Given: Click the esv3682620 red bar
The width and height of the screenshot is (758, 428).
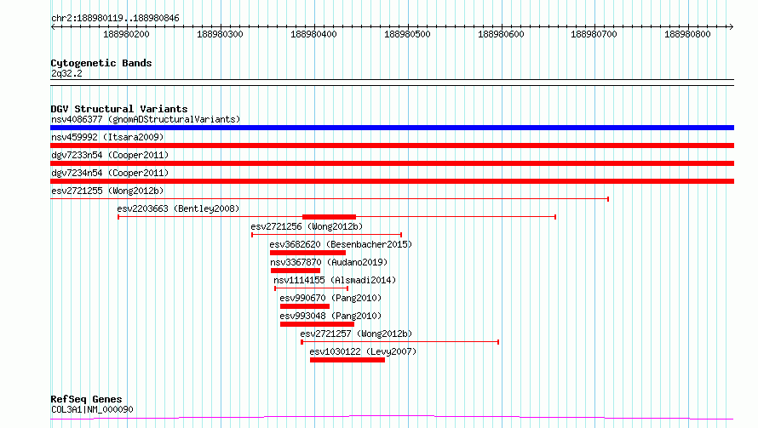Looking at the screenshot, I should 307,253.
